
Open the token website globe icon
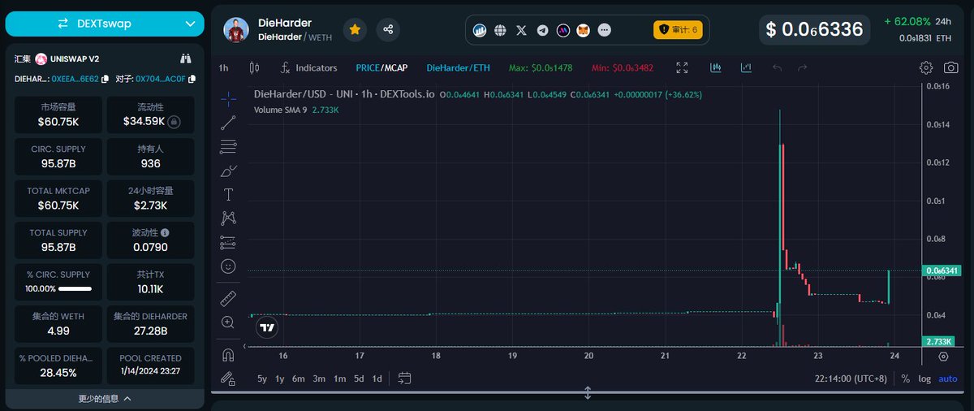pos(500,30)
